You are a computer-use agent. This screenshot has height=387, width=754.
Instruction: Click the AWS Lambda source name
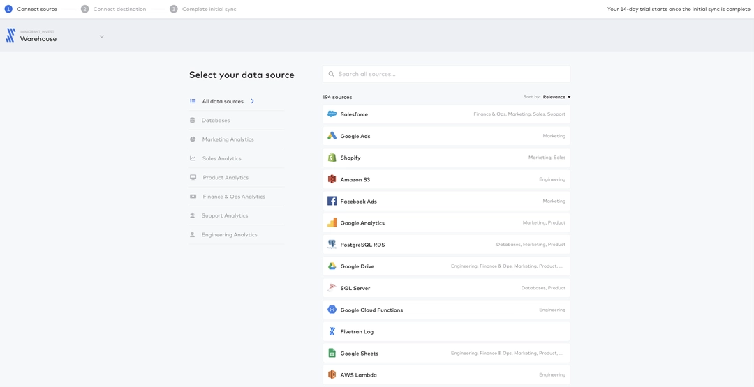coord(358,374)
